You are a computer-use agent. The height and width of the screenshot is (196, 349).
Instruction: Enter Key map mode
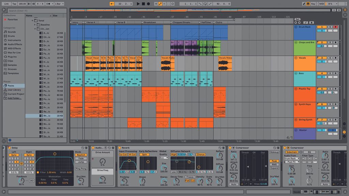(313, 4)
